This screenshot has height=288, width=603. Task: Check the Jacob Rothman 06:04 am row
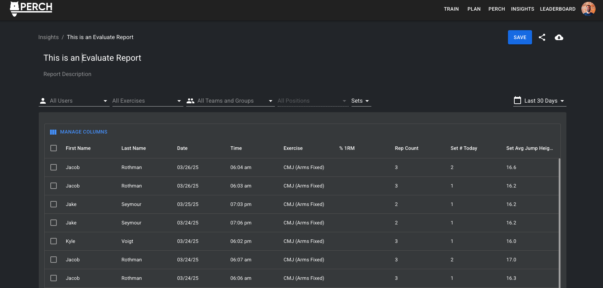click(54, 167)
